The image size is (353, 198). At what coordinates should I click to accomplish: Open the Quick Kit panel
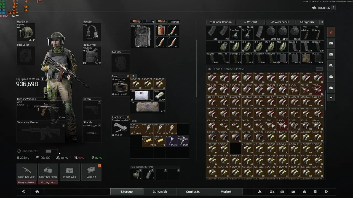tap(91, 172)
